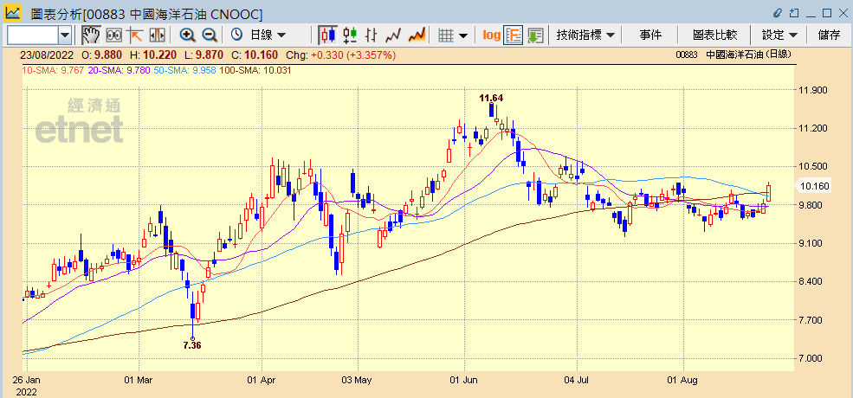The width and height of the screenshot is (853, 398).
Task: Switch to OHLC bar chart style
Action: (371, 35)
